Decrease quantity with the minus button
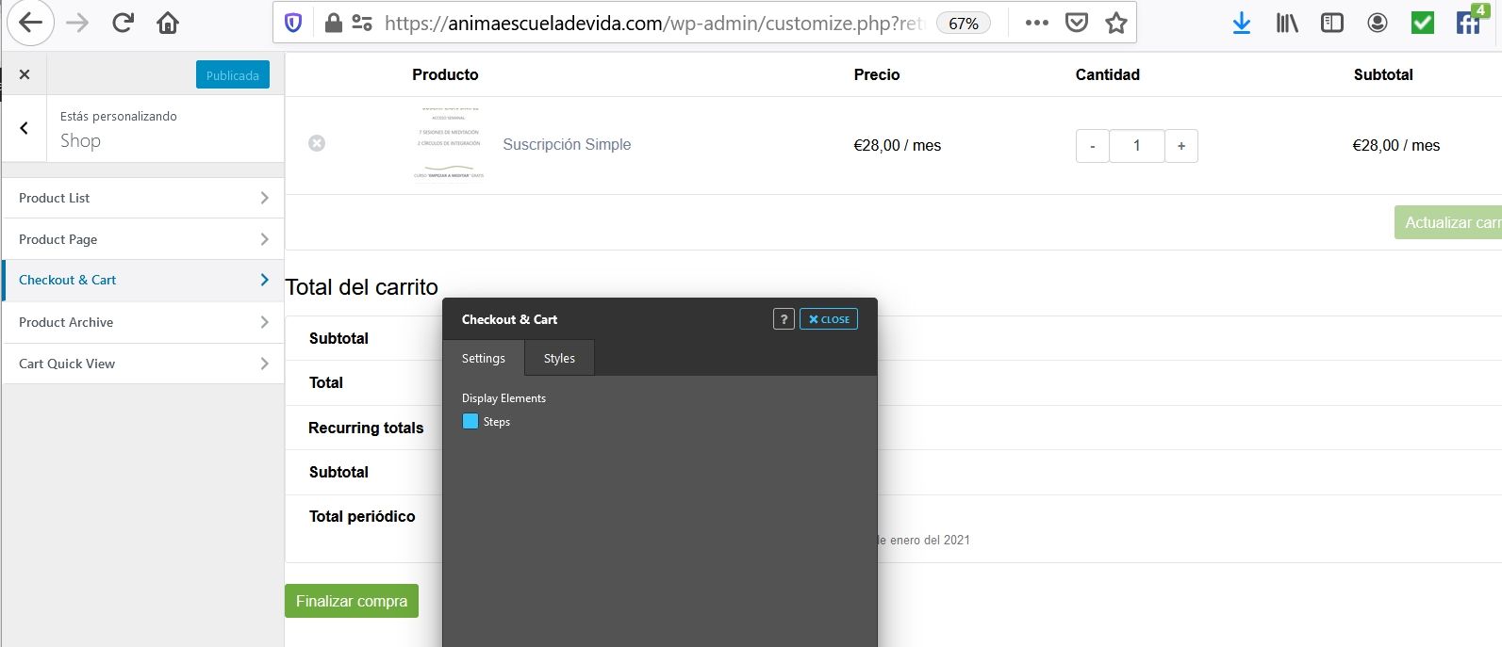This screenshot has height=647, width=1502. pos(1092,146)
